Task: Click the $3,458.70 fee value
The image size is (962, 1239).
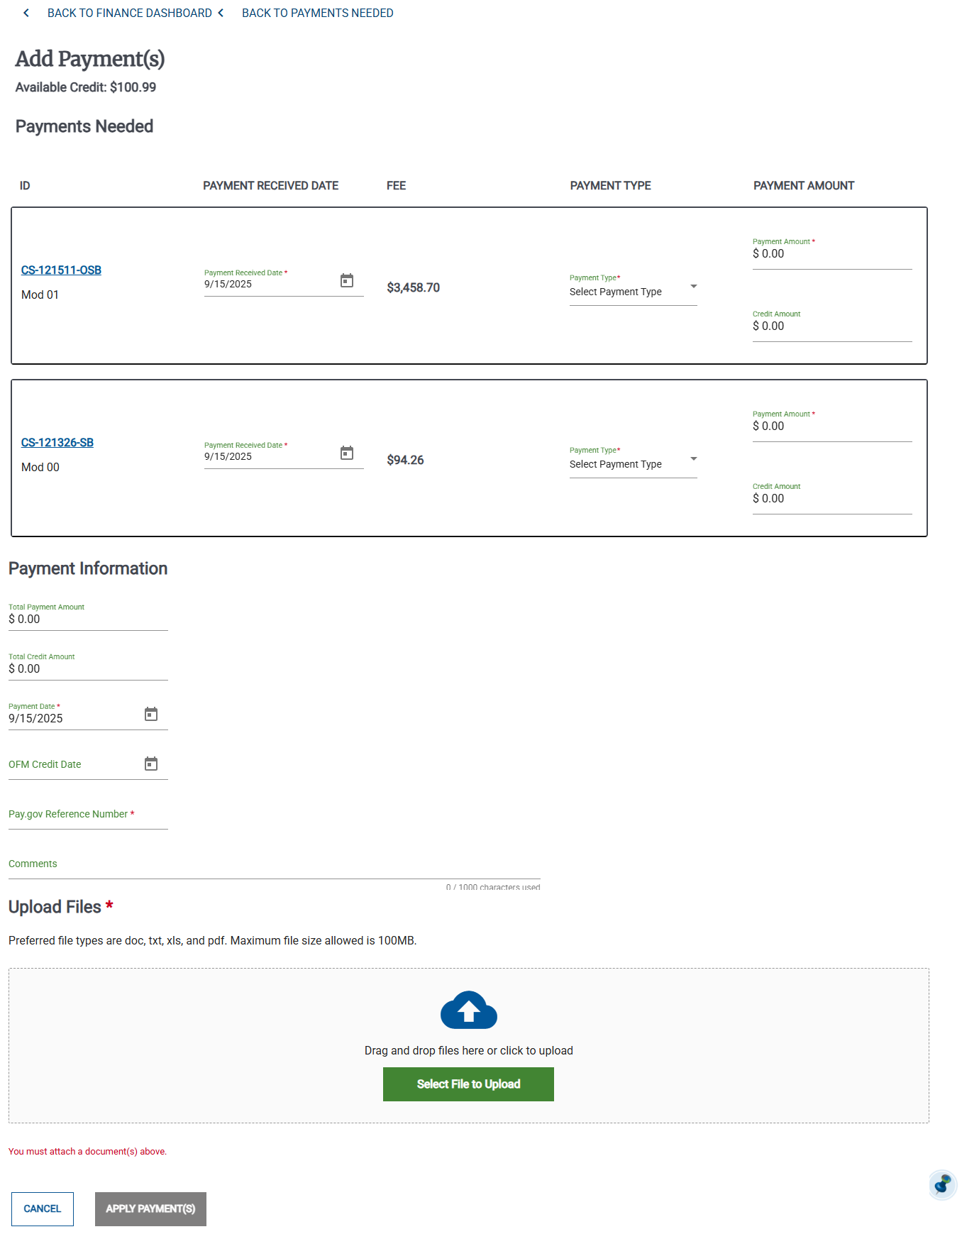Action: (x=414, y=287)
